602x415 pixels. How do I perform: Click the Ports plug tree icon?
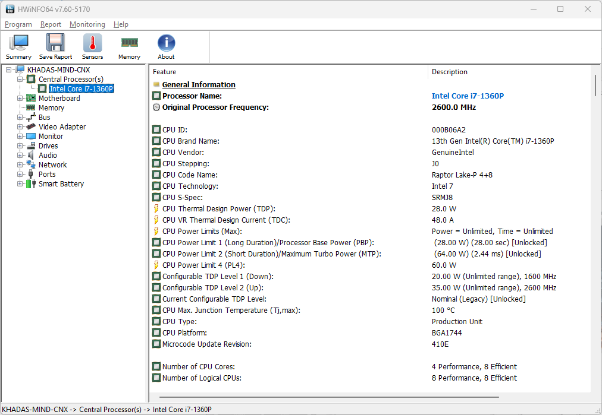(31, 175)
